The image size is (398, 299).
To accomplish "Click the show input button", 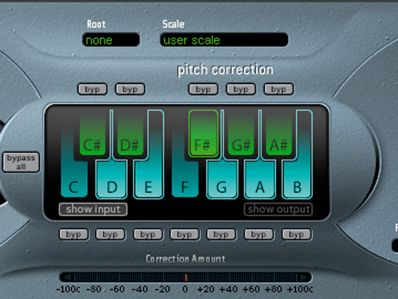I will coord(93,210).
